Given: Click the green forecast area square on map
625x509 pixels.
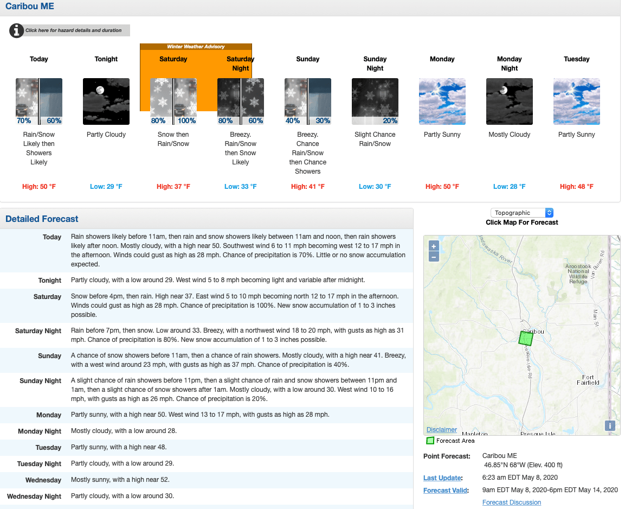Looking at the screenshot, I should coord(526,338).
